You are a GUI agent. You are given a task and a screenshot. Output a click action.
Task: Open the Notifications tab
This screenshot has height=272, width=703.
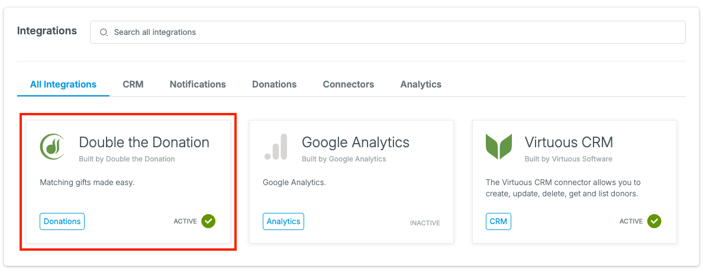(198, 84)
